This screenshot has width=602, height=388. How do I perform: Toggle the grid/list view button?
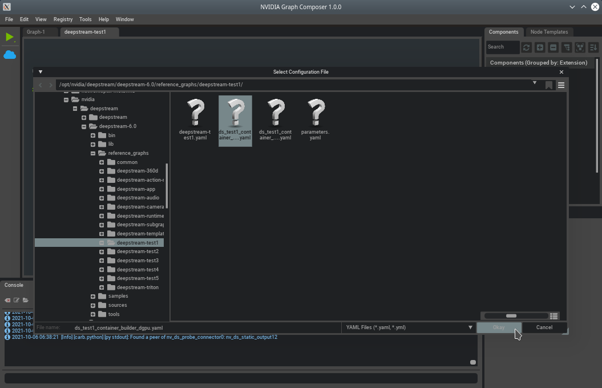553,316
